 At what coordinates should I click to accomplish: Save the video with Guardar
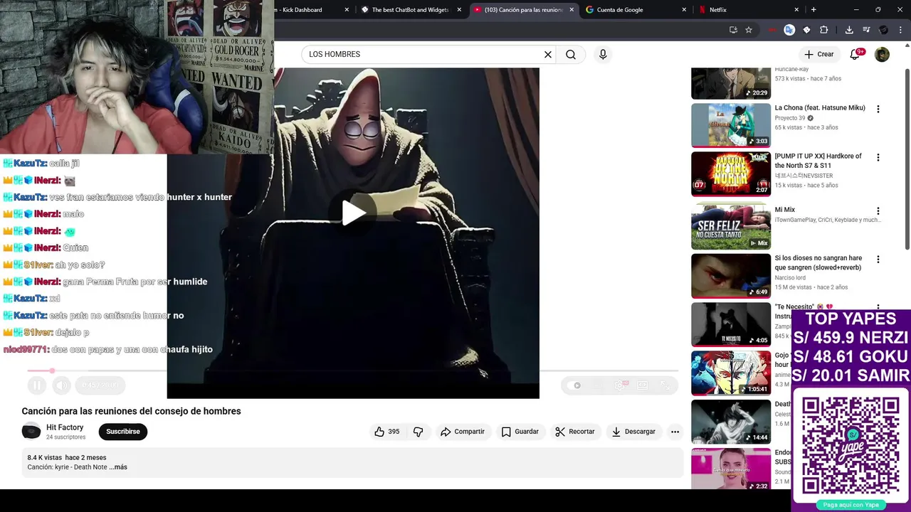point(520,432)
